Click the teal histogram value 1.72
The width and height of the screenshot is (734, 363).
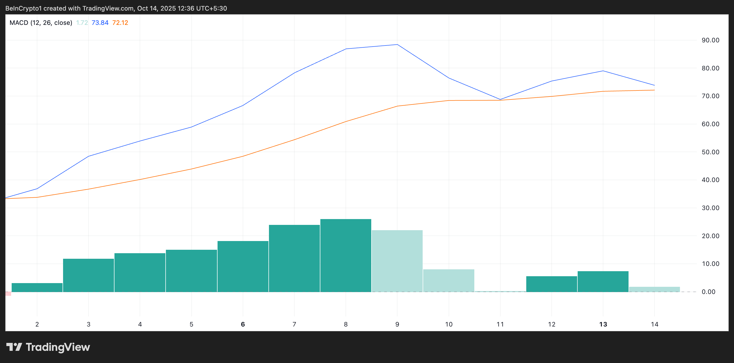(82, 22)
